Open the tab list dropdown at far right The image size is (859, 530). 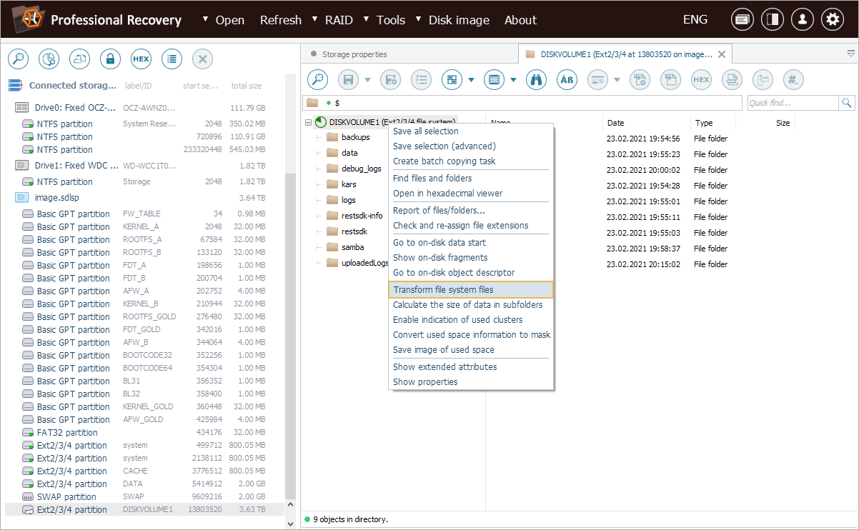850,54
